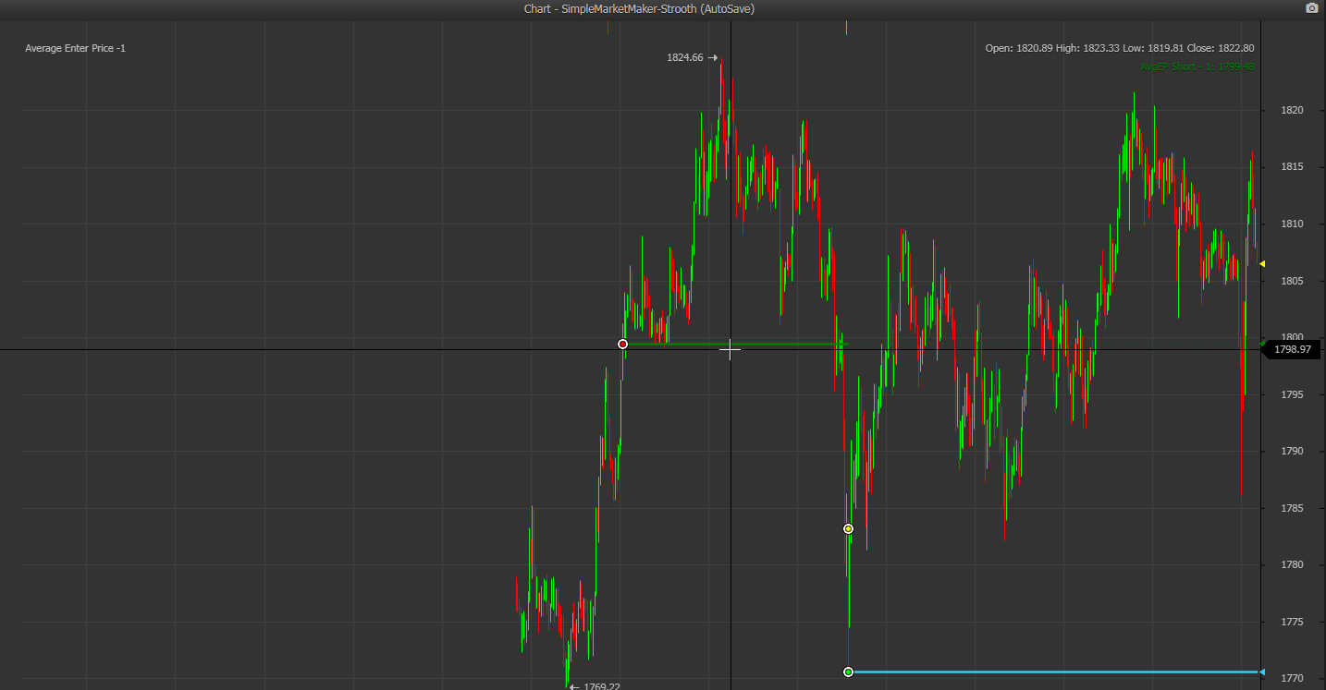The height and width of the screenshot is (690, 1326).
Task: Click the 1810 price axis label
Action: click(1291, 224)
